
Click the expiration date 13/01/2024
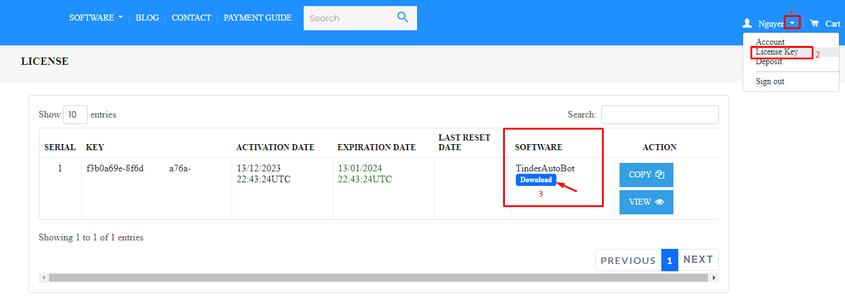[360, 168]
